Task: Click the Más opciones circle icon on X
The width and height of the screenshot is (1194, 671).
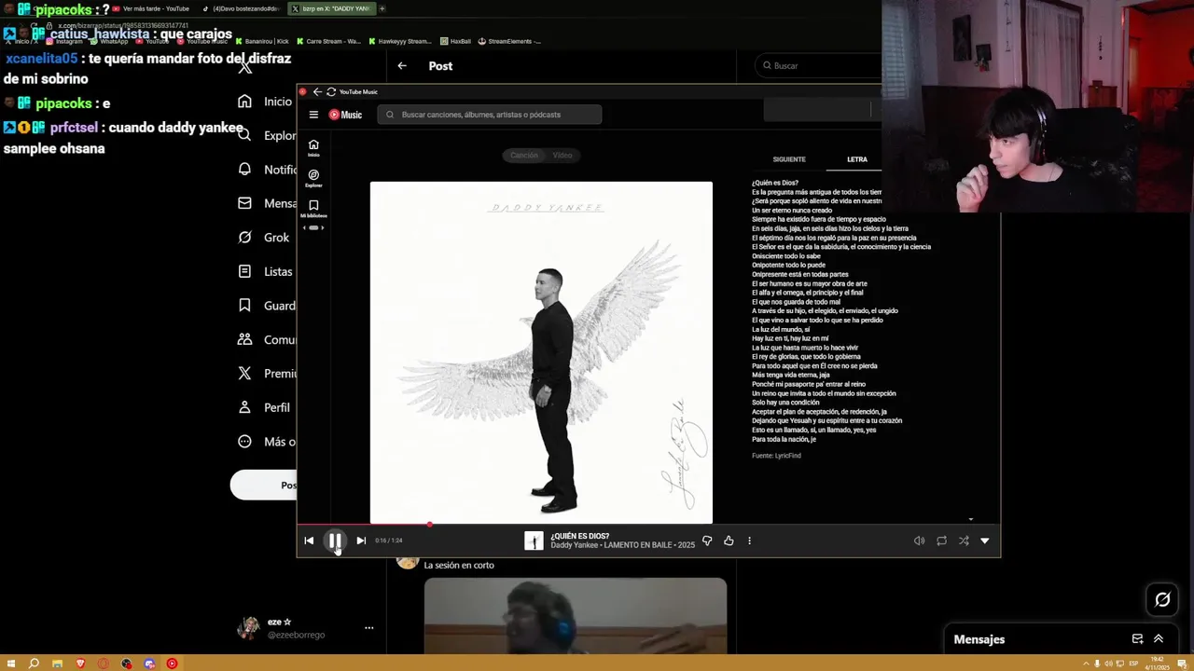Action: click(x=244, y=441)
